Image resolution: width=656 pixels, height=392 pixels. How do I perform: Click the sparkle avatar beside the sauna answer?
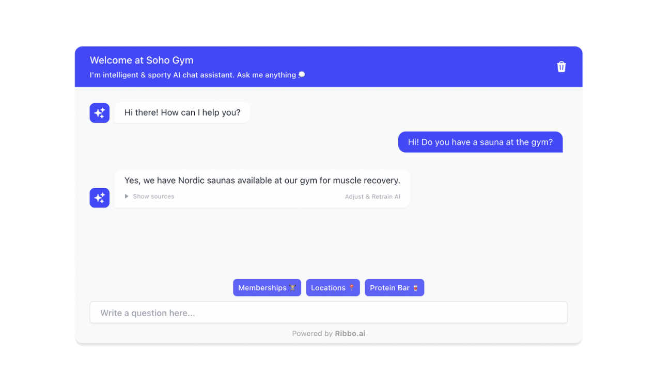coord(100,198)
